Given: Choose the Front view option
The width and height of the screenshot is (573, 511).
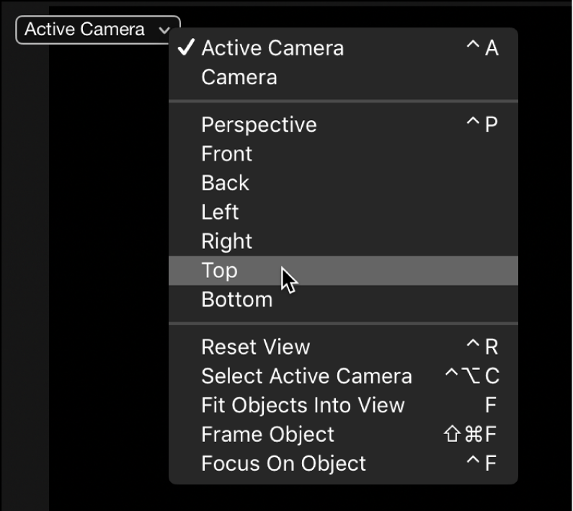Looking at the screenshot, I should coord(227,154).
